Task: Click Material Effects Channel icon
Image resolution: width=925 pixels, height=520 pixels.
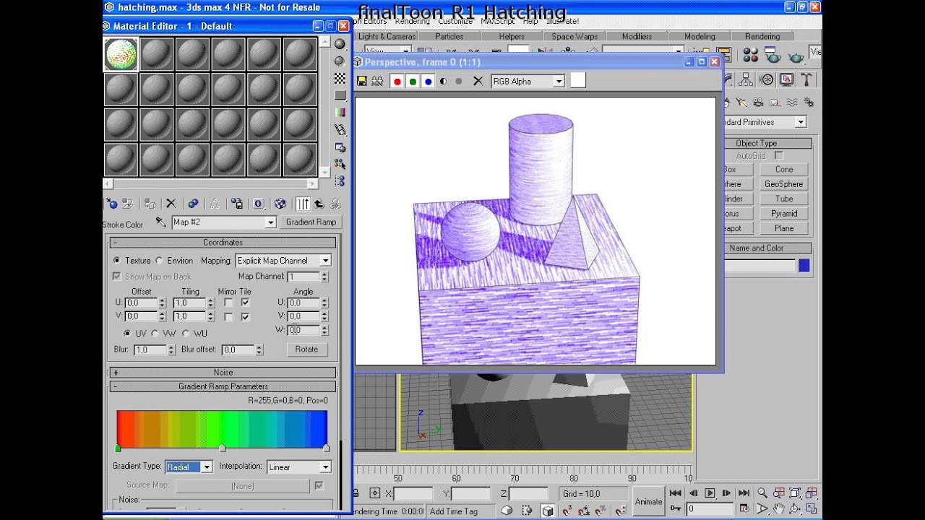Action: 259,204
